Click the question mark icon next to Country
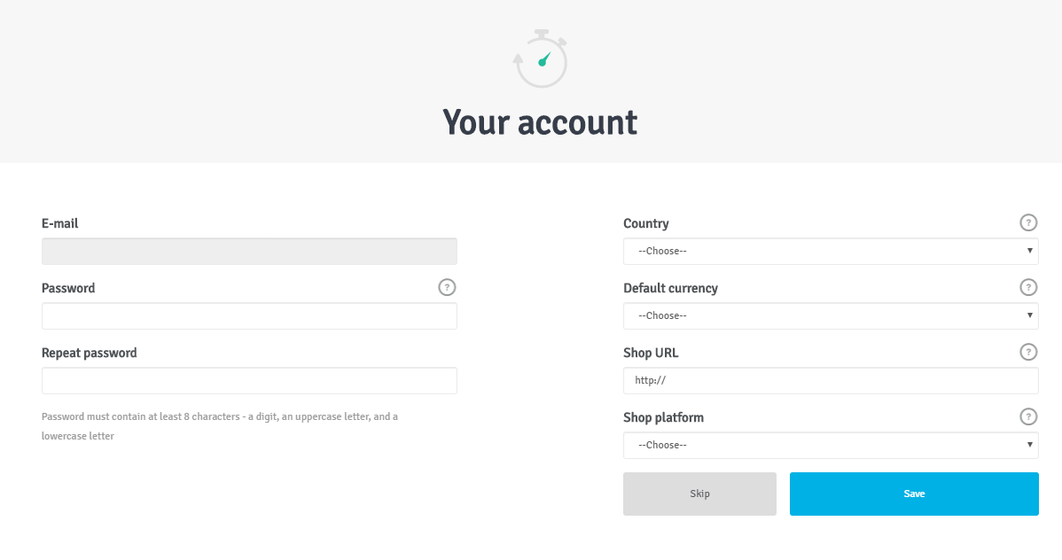Image resolution: width=1062 pixels, height=560 pixels. [1028, 222]
